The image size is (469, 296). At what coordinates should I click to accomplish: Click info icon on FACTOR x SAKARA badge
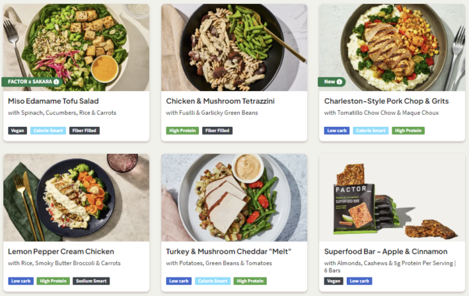[56, 82]
